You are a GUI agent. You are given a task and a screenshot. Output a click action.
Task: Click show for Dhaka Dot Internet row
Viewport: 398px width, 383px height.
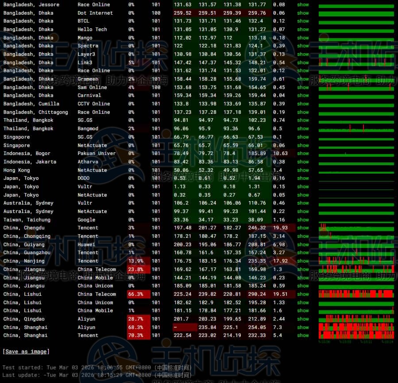pyautogui.click(x=303, y=13)
